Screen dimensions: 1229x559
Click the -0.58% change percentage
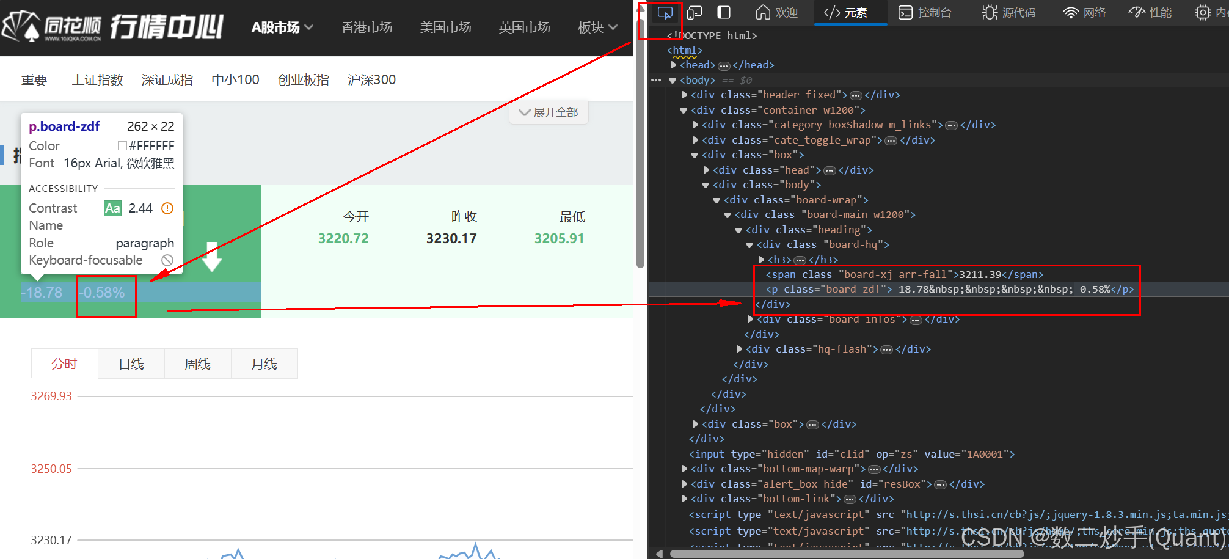pos(102,293)
